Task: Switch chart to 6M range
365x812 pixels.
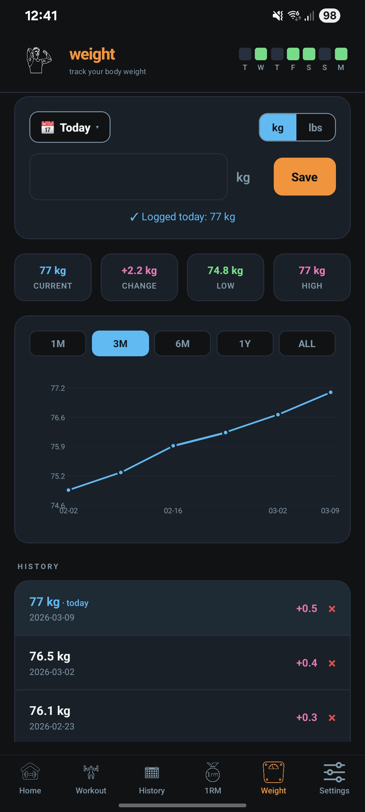Action: pyautogui.click(x=182, y=343)
